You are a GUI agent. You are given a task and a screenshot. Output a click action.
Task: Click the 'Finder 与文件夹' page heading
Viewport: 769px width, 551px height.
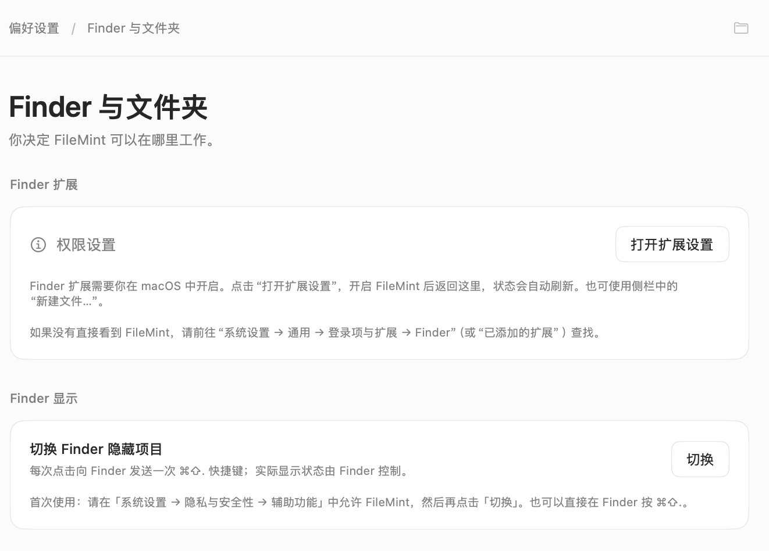(x=108, y=107)
